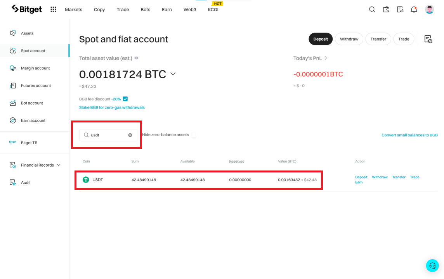Expand the BTC currency unit dropdown

173,74
